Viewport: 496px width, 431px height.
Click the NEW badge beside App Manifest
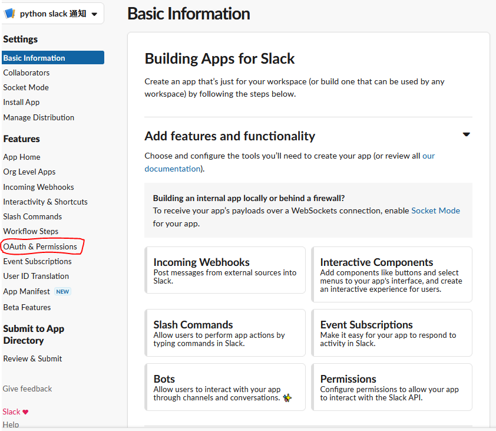point(62,292)
